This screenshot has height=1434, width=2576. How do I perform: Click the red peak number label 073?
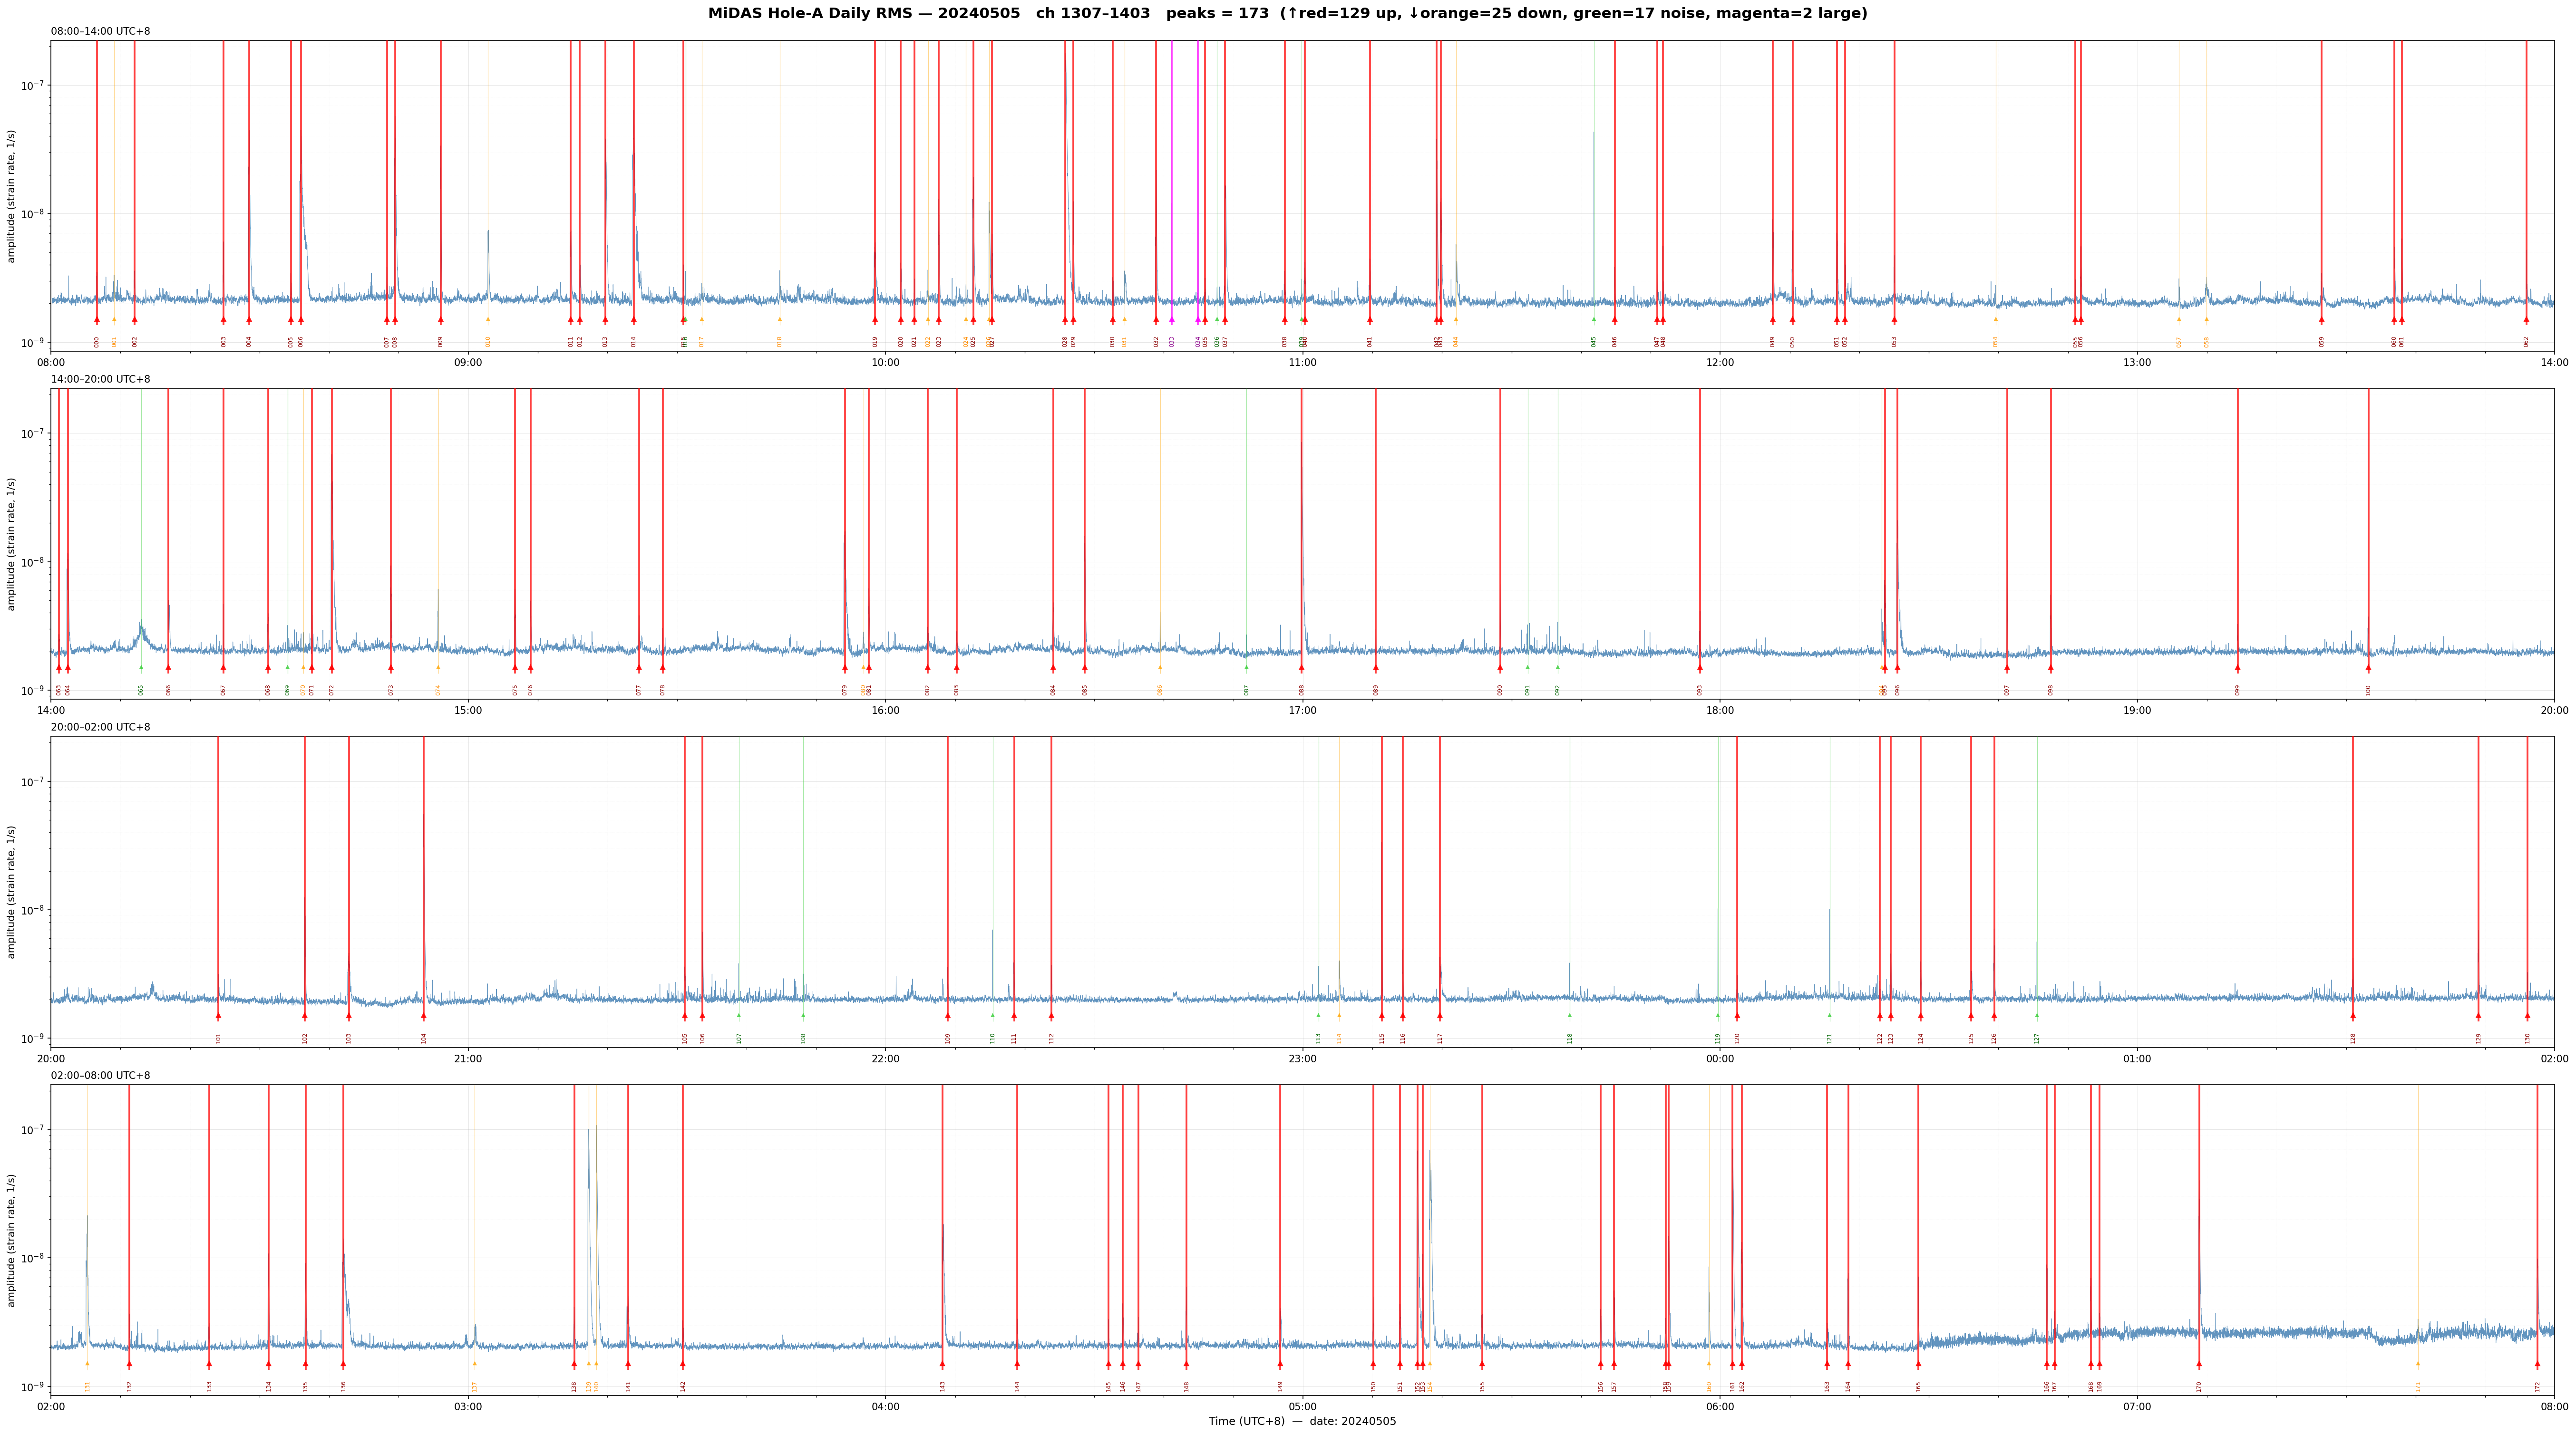tap(391, 690)
